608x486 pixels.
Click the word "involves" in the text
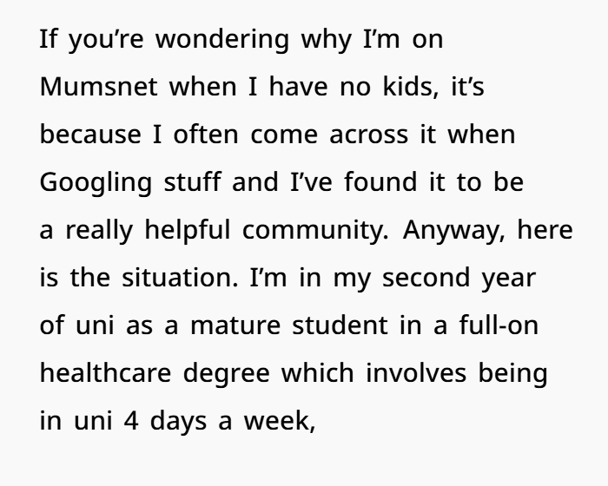click(416, 373)
